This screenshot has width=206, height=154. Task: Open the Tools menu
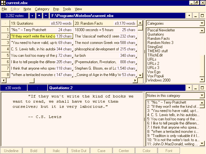[67, 9]
